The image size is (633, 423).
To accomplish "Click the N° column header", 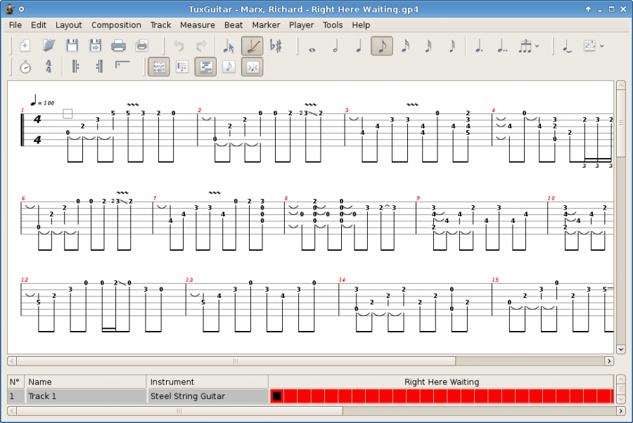I will [x=15, y=382].
